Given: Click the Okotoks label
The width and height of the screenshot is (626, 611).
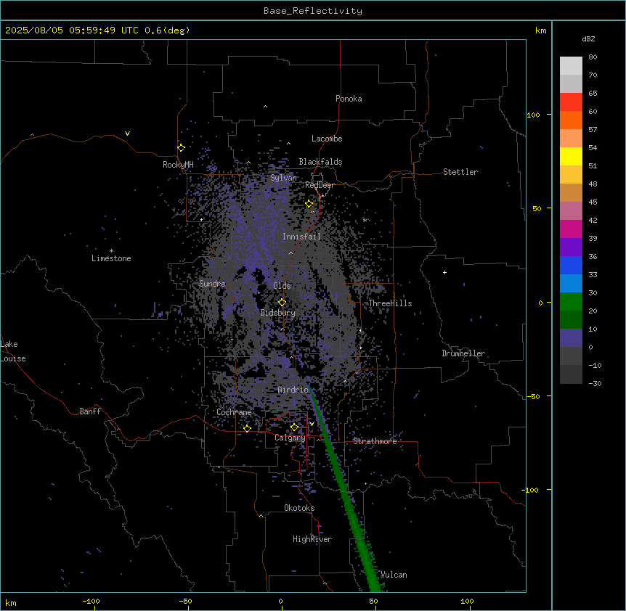Looking at the screenshot, I should (299, 508).
